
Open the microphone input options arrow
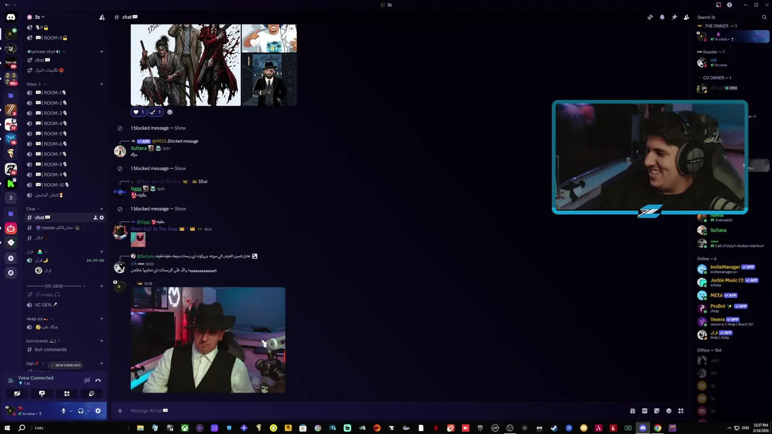coord(71,410)
